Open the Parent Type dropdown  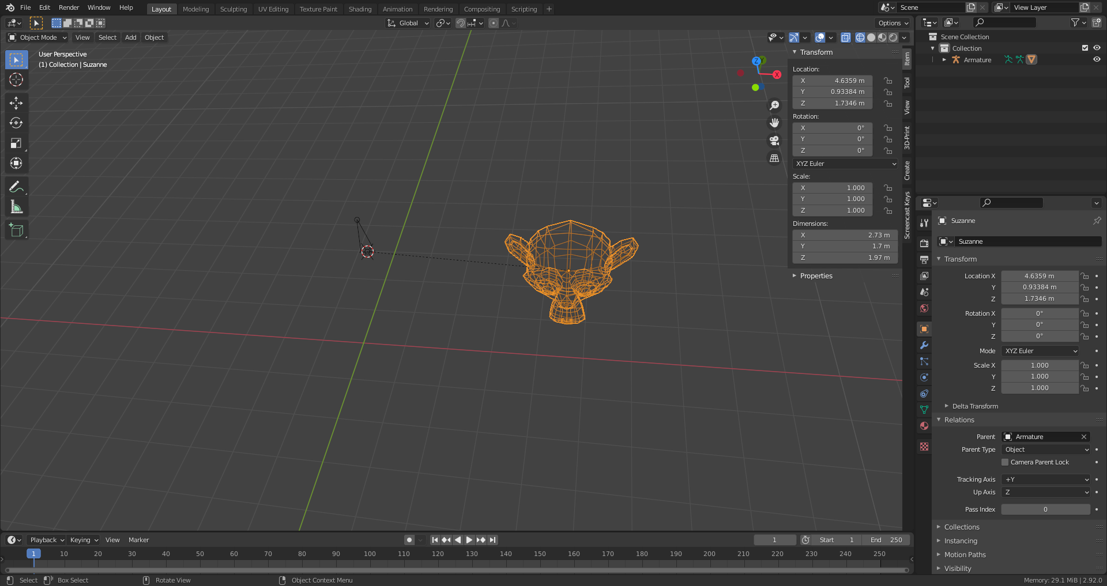tap(1046, 449)
